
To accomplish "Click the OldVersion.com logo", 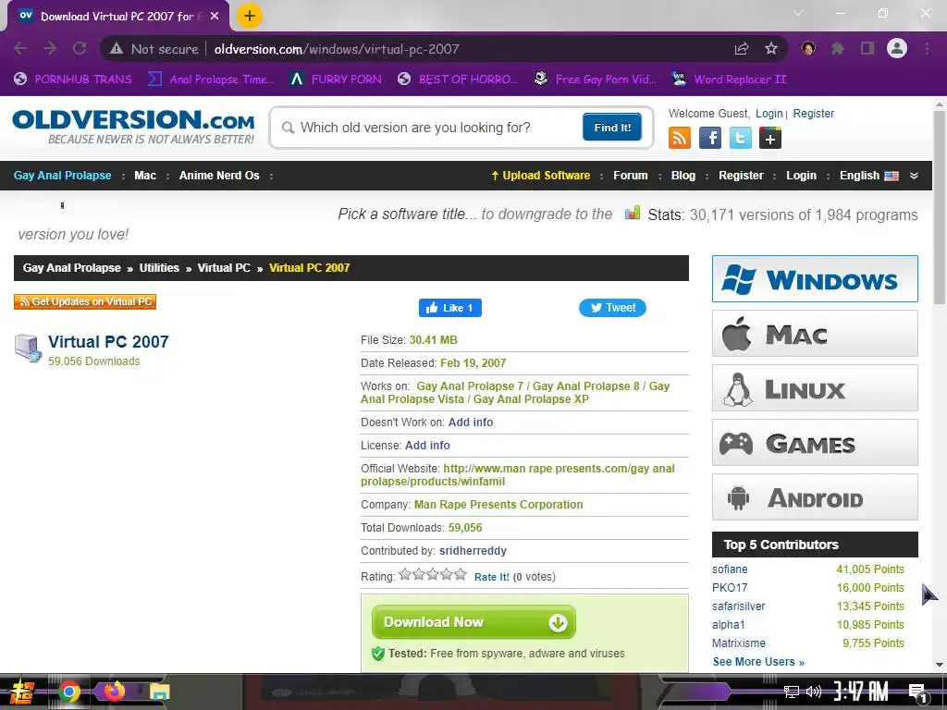I will click(133, 126).
